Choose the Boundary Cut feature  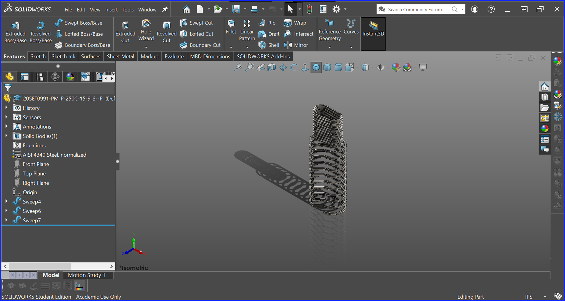[x=200, y=45]
